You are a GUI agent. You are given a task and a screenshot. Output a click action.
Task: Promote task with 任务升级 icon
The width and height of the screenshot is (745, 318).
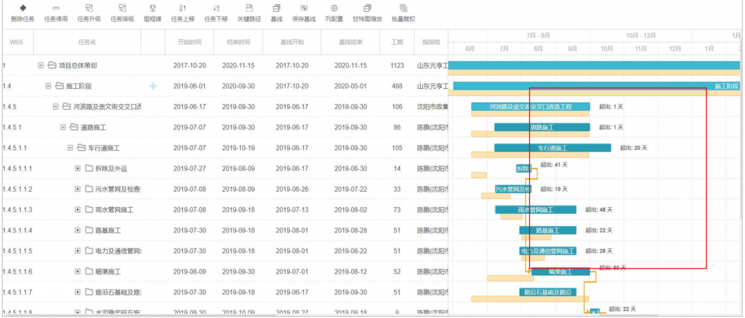89,8
